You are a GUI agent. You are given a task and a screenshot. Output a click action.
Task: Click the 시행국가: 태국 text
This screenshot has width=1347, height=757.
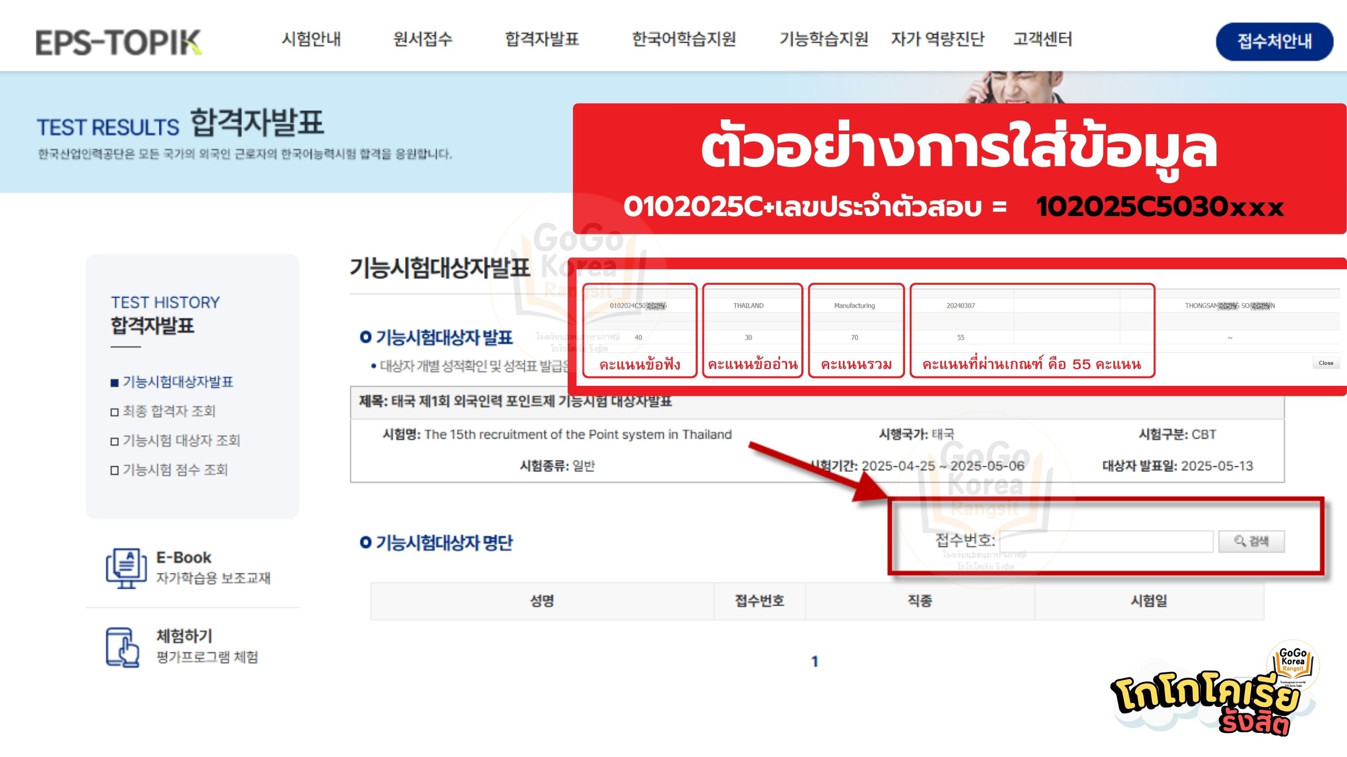(x=916, y=435)
